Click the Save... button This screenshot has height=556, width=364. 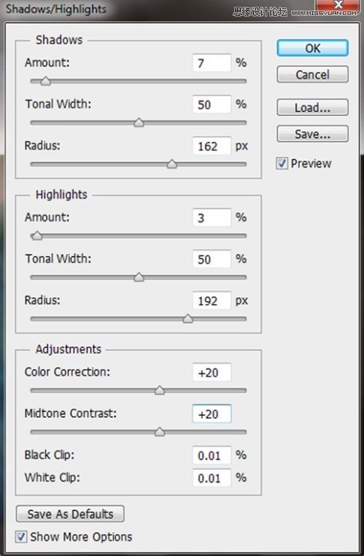click(312, 134)
